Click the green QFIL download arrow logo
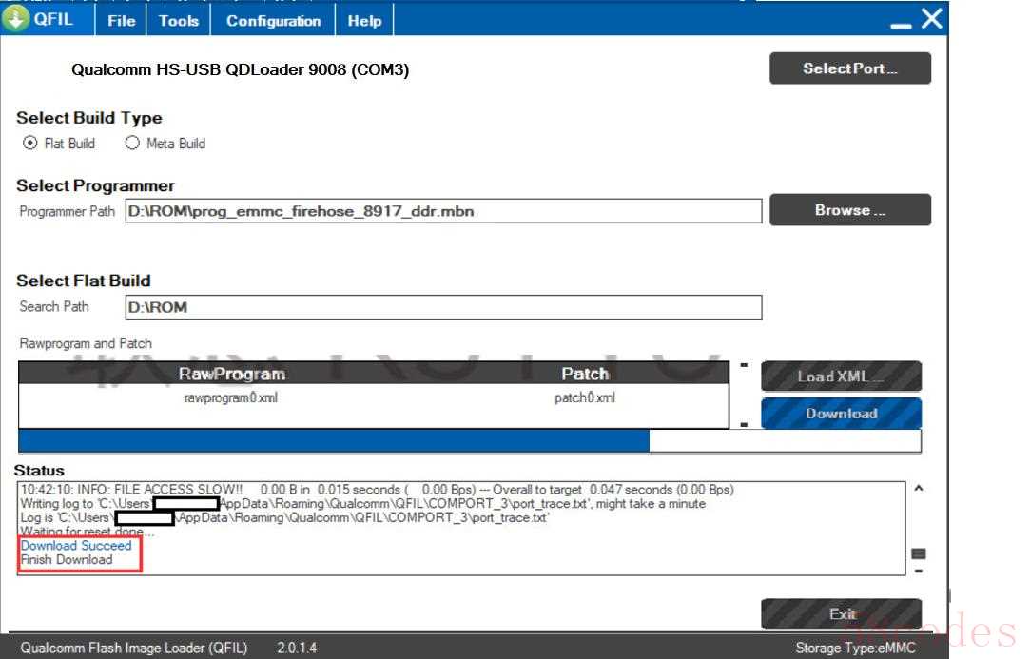The image size is (1031, 659). pos(16,19)
